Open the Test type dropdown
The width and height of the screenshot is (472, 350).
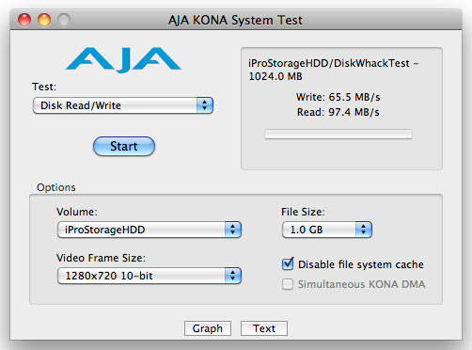(123, 105)
